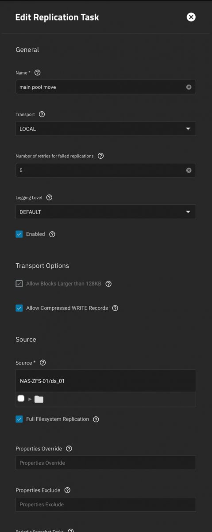Show Logging Level help tooltip

coord(49,198)
